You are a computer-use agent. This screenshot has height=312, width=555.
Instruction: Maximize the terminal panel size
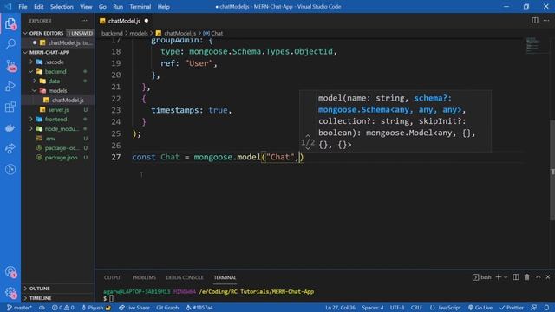538,277
